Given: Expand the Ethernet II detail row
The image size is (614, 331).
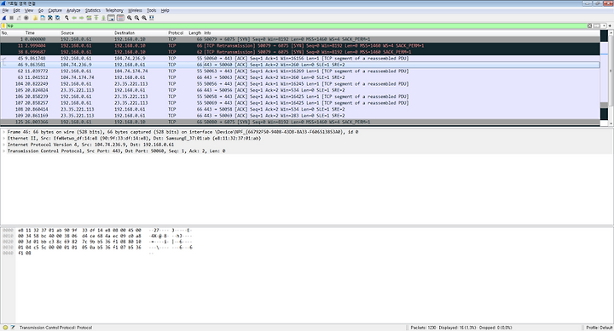Looking at the screenshot, I should coord(4,139).
